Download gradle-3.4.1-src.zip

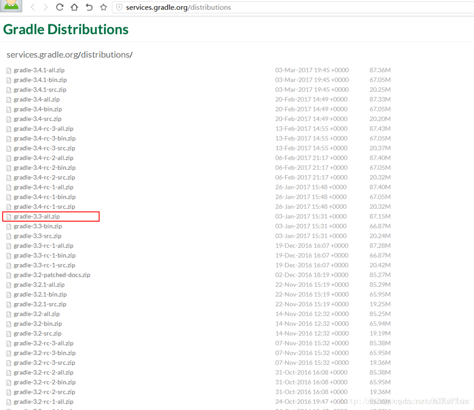40,90
